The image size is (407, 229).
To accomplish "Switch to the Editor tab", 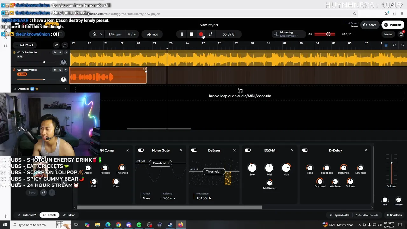I will (x=69, y=215).
